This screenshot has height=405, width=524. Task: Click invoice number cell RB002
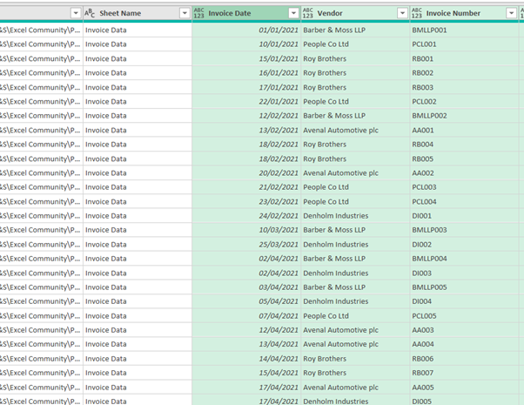point(464,73)
